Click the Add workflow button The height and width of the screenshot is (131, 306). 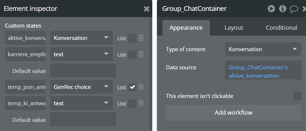233,112
